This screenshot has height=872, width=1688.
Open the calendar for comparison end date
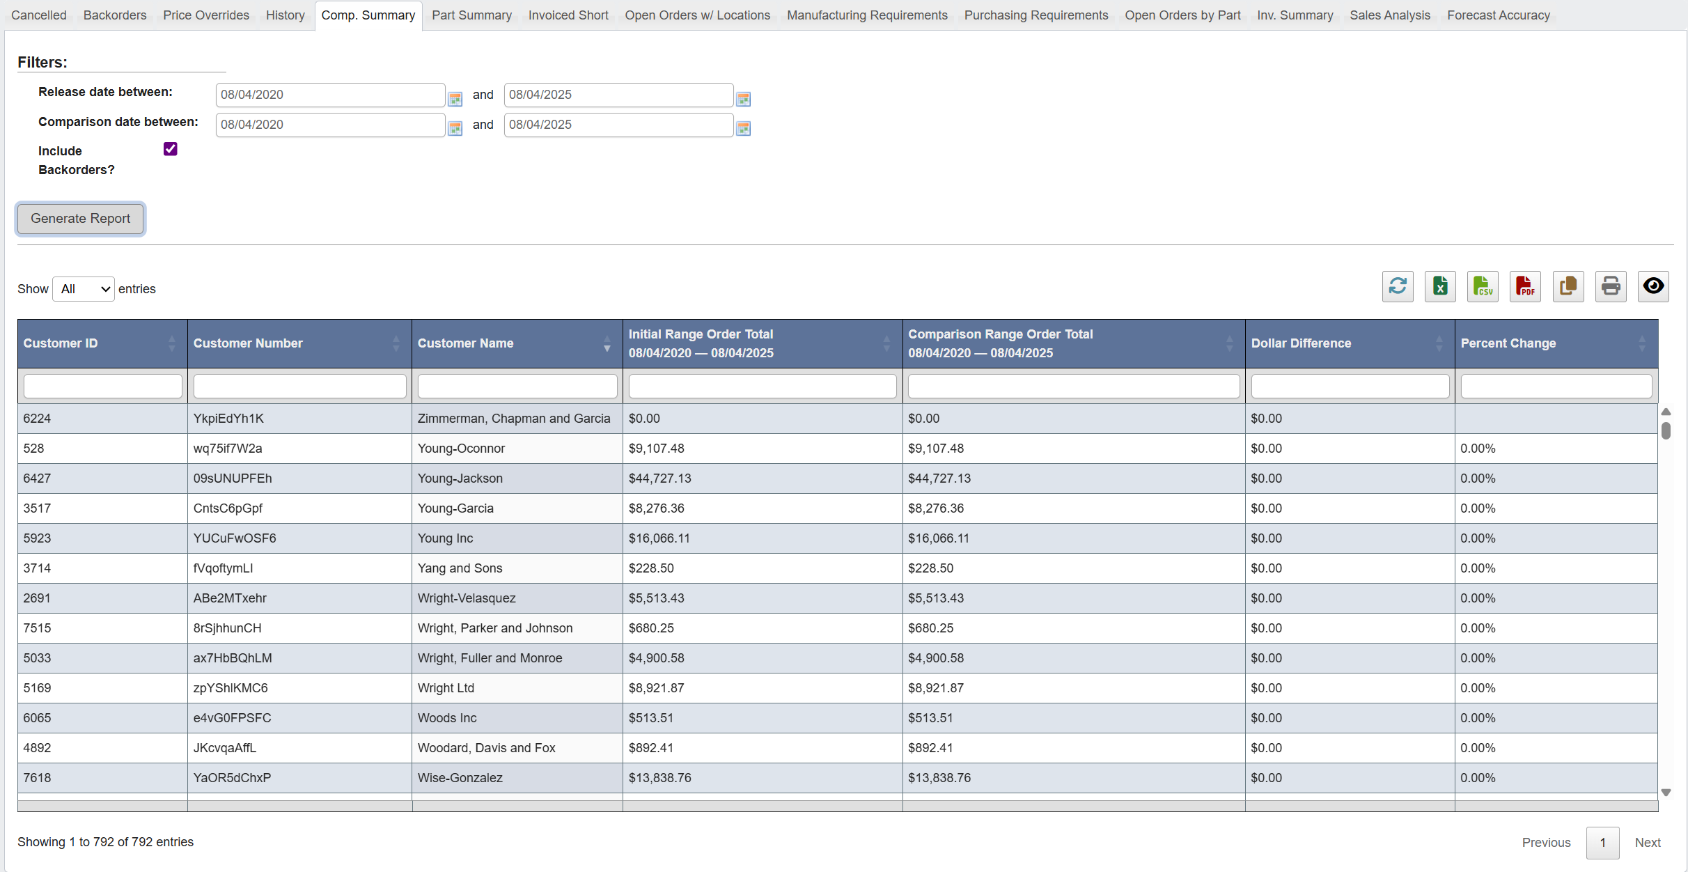point(743,128)
